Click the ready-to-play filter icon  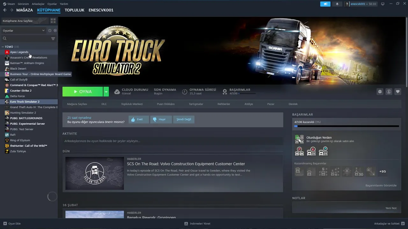point(55,31)
